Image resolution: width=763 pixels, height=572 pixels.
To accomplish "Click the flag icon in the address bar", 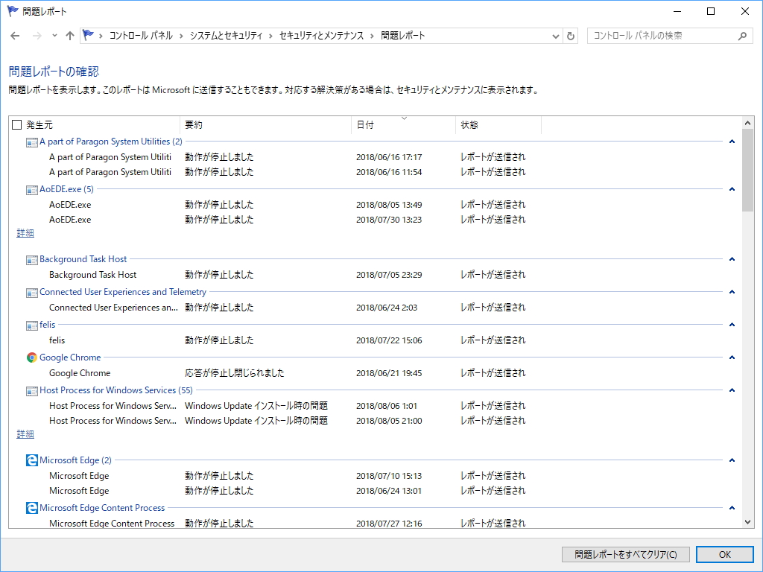I will 88,35.
